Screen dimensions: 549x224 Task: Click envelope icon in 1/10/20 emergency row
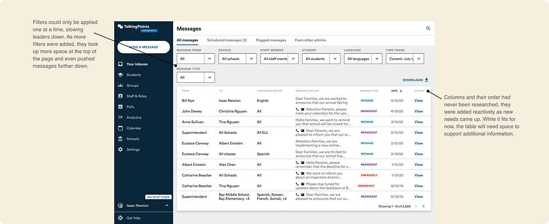click(x=303, y=173)
